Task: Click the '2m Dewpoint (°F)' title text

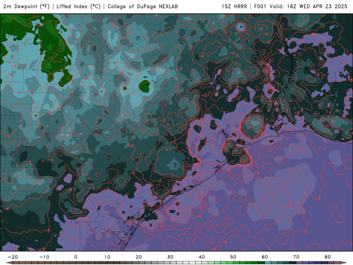Action: pyautogui.click(x=26, y=6)
